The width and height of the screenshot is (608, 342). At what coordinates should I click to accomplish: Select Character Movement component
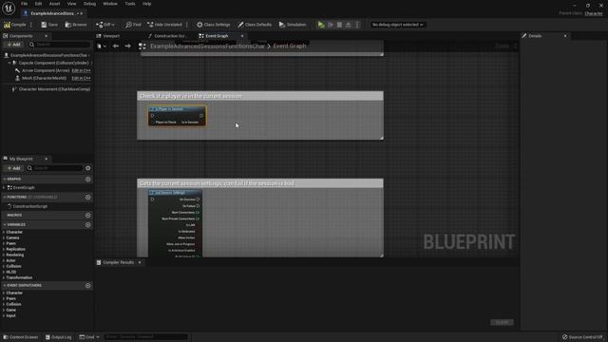click(x=51, y=89)
